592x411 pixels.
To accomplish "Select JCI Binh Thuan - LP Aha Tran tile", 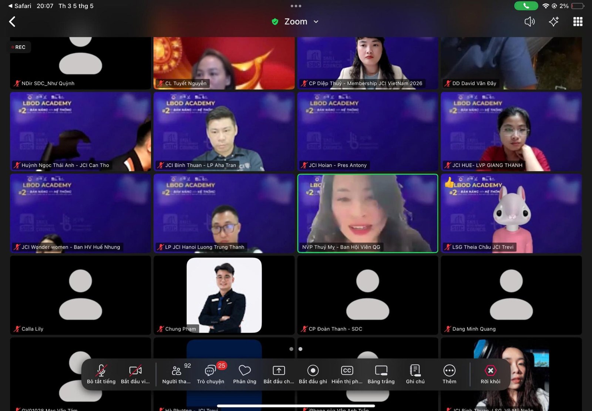I will (224, 132).
